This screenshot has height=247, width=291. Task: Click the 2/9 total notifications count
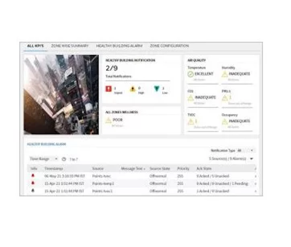[112, 68]
